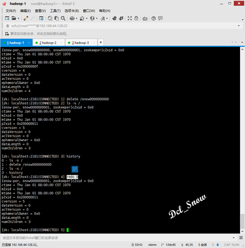The image size is (245, 248).
Task: Add a new tab with plus button
Action: (101, 42)
